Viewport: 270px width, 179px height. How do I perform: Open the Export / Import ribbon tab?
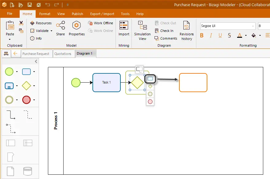(102, 14)
